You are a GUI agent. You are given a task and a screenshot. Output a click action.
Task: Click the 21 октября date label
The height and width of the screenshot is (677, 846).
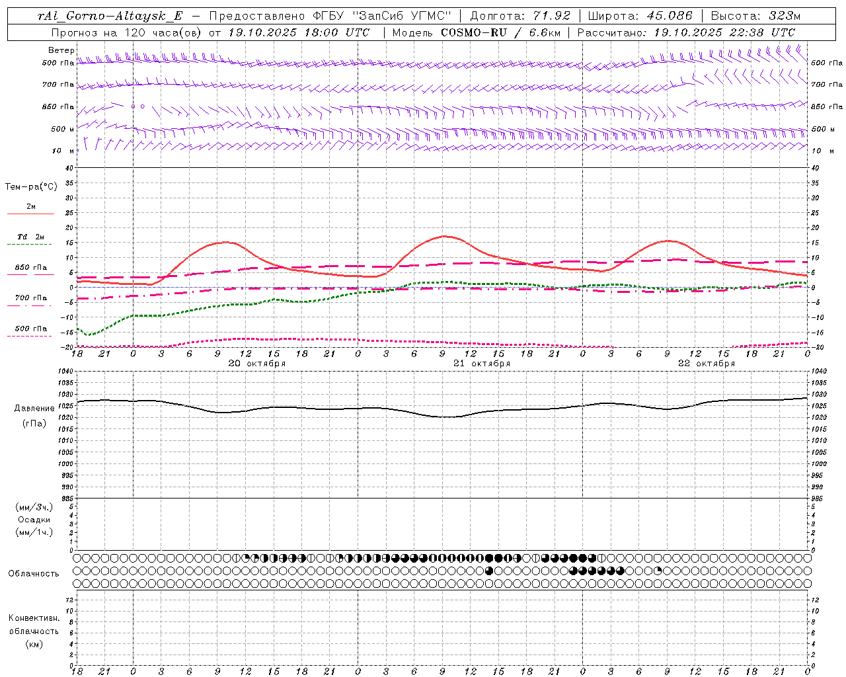(481, 364)
